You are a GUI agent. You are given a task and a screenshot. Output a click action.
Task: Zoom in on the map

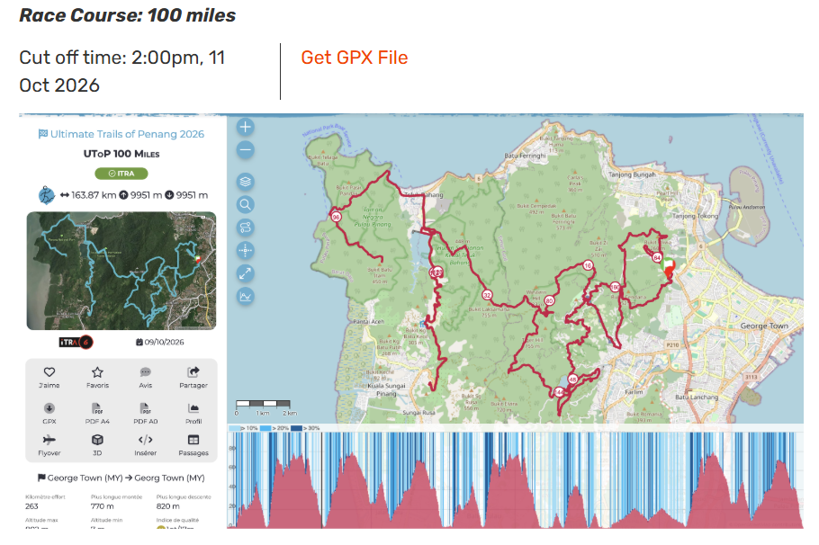coord(246,128)
